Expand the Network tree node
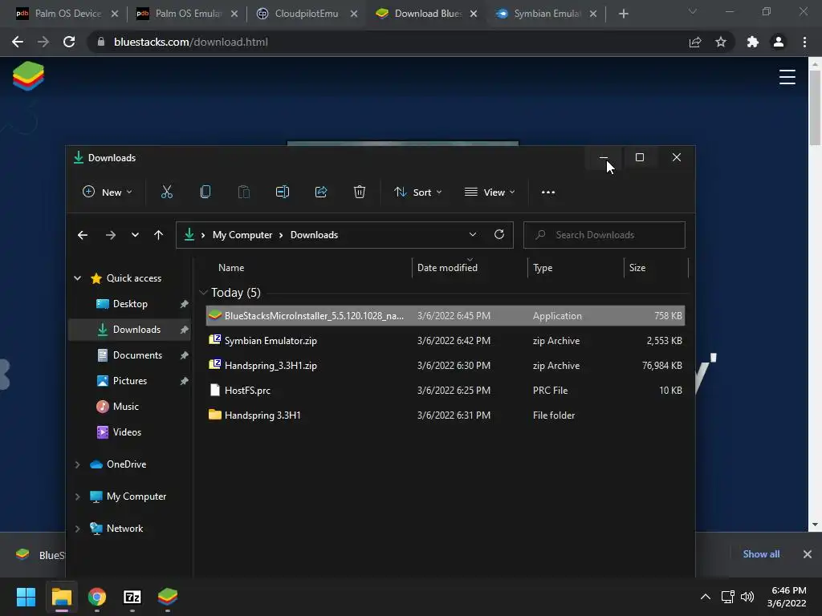This screenshot has width=822, height=616. click(x=78, y=529)
